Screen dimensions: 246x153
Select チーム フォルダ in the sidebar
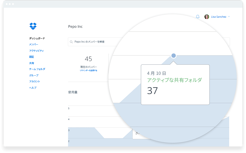coord(37,69)
